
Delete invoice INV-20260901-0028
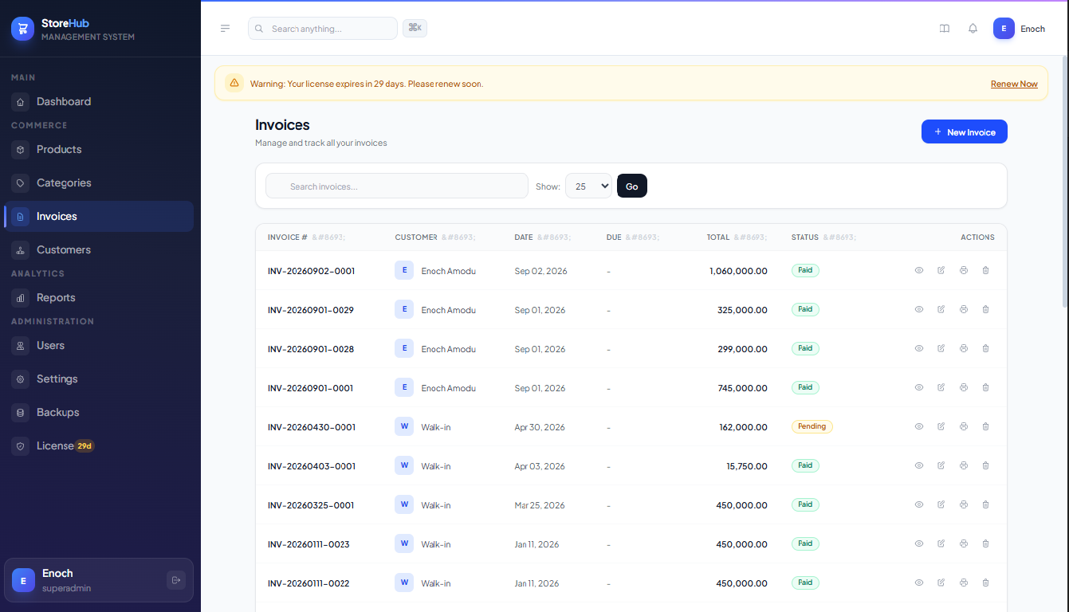tap(986, 349)
